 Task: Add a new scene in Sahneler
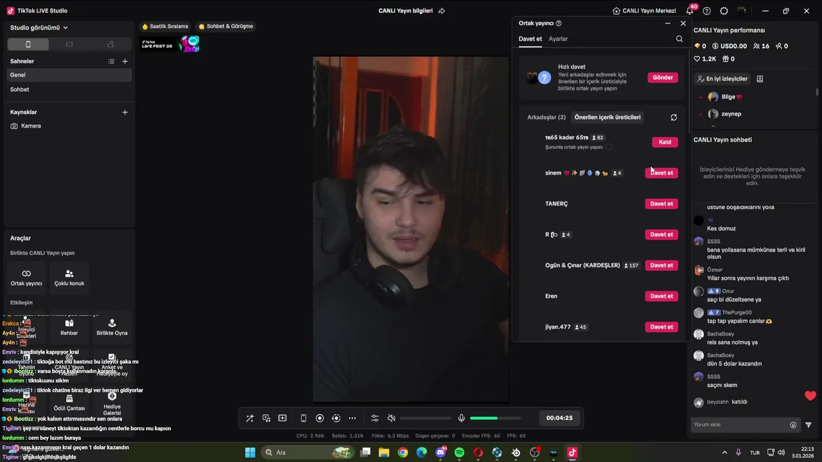click(x=125, y=62)
